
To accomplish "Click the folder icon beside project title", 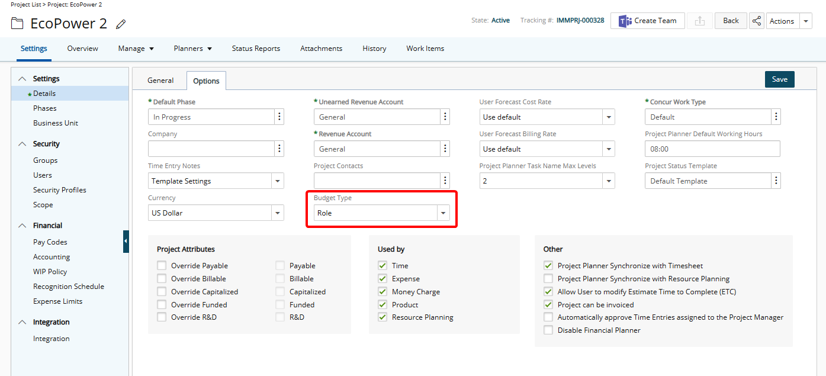I will click(18, 24).
